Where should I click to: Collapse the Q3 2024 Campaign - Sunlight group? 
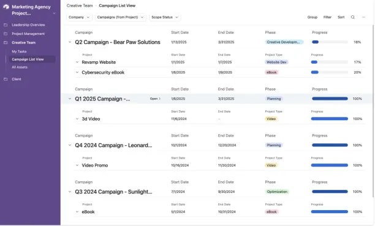(70, 192)
